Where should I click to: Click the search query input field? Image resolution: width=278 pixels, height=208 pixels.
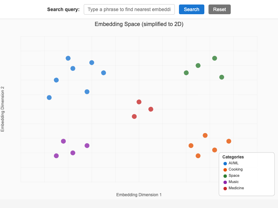(x=129, y=9)
